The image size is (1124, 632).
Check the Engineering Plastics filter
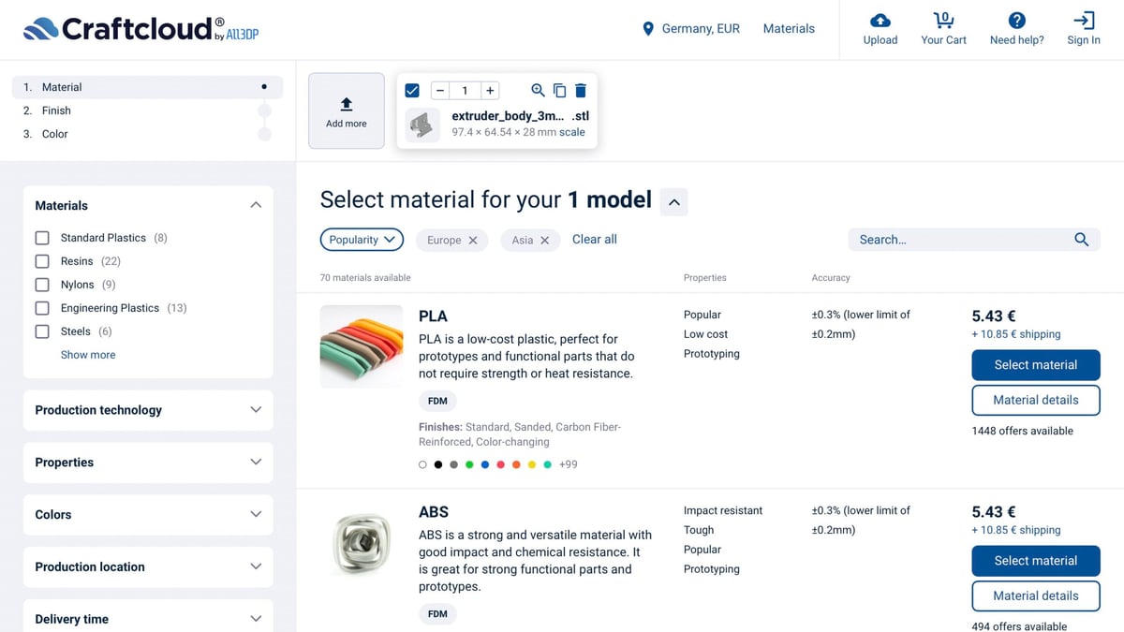coord(42,308)
